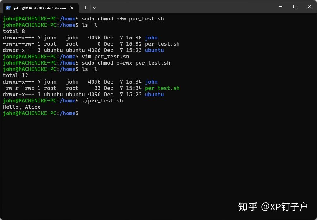Image resolution: width=317 pixels, height=220 pixels.
Task: Close the john@MACHENIKE-PC tab
Action: pos(72,8)
